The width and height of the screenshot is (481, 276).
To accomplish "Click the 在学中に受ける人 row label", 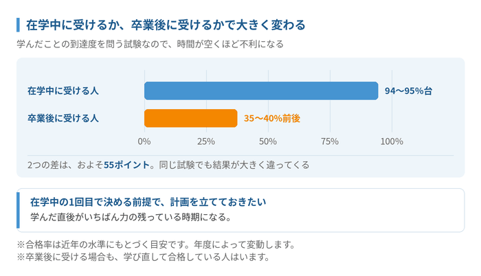I will (63, 91).
